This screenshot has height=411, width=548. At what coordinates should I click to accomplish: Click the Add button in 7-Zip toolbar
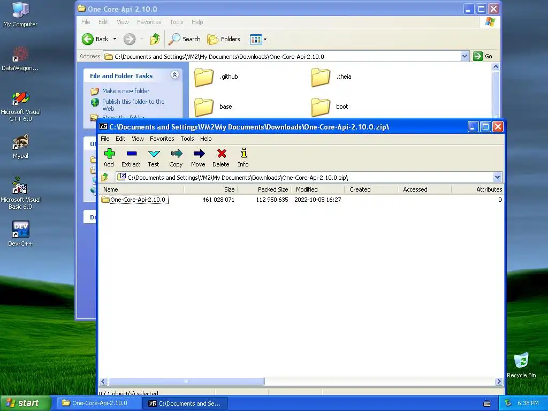[x=109, y=158]
